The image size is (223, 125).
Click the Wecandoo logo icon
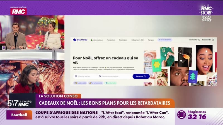(74, 40)
